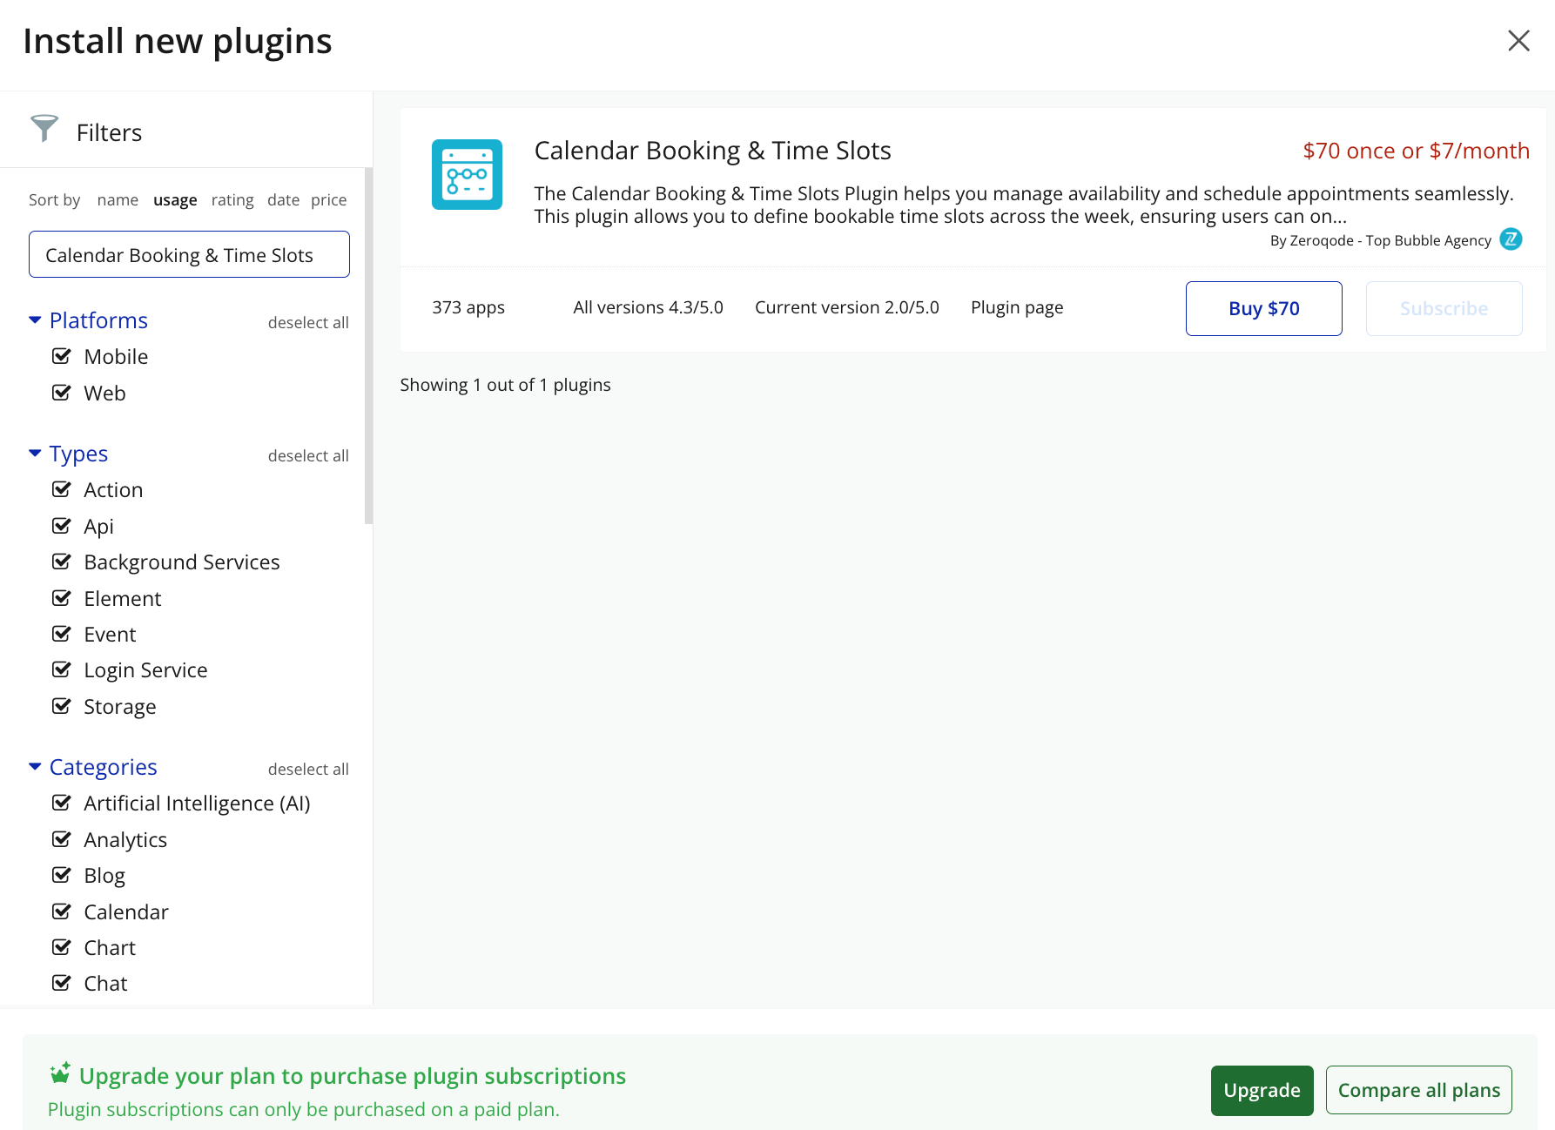This screenshot has width=1555, height=1130.
Task: Uncheck the Web platform checkbox
Action: pyautogui.click(x=62, y=393)
